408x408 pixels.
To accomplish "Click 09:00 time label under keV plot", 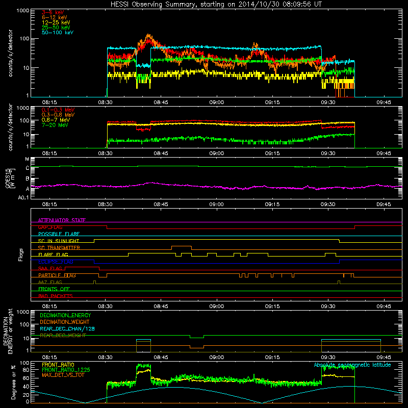I will (x=216, y=103).
